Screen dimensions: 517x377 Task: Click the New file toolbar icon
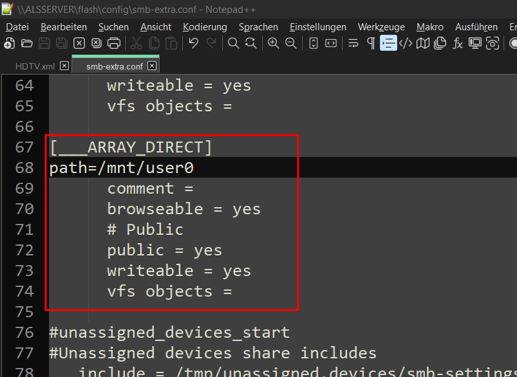pos(9,43)
